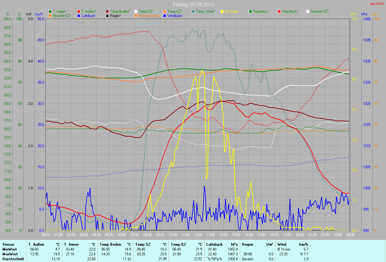This screenshot has height=262, width=386.
Task: Select the dark red Temp Boden swatch
Action: 108,11
